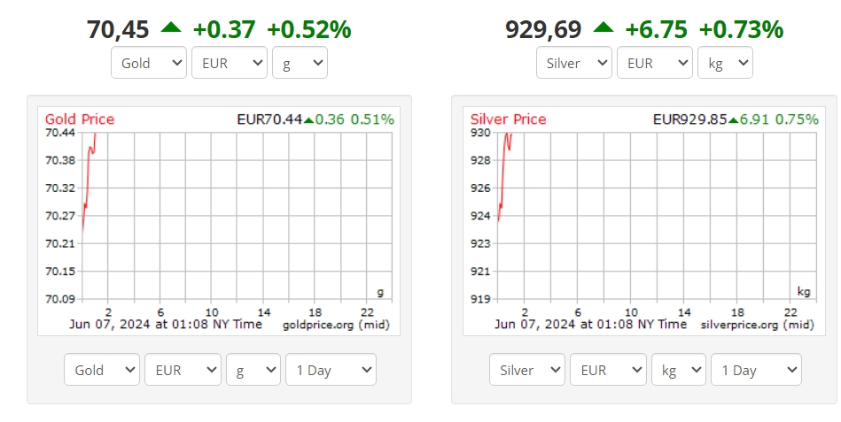Open the top EUR currency dropdown beside Silver

[x=655, y=63]
